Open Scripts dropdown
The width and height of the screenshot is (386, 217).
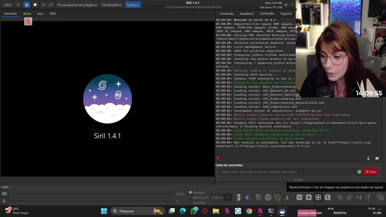coord(133,5)
